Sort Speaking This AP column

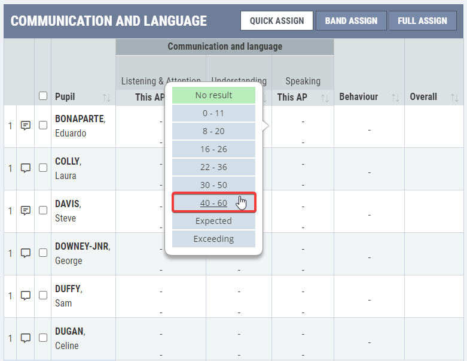[325, 98]
